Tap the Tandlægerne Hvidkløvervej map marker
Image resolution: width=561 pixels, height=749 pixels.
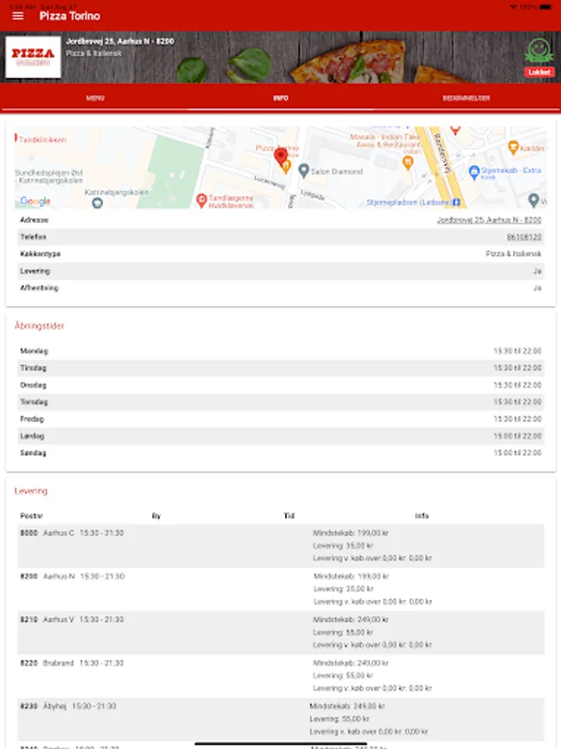(x=201, y=201)
